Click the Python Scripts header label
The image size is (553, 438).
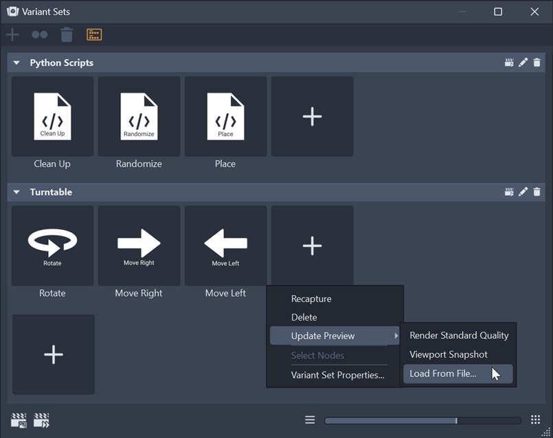(x=62, y=62)
